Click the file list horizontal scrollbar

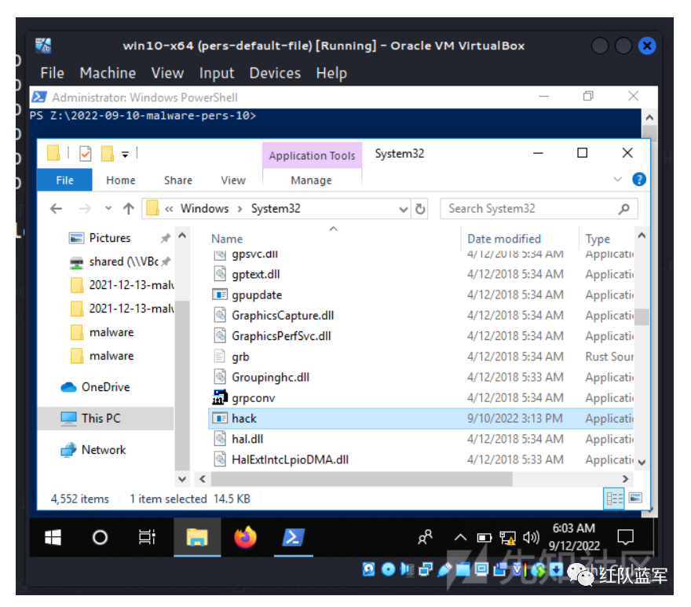tap(361, 479)
